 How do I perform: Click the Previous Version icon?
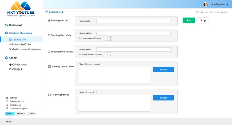click(x=7, y=101)
